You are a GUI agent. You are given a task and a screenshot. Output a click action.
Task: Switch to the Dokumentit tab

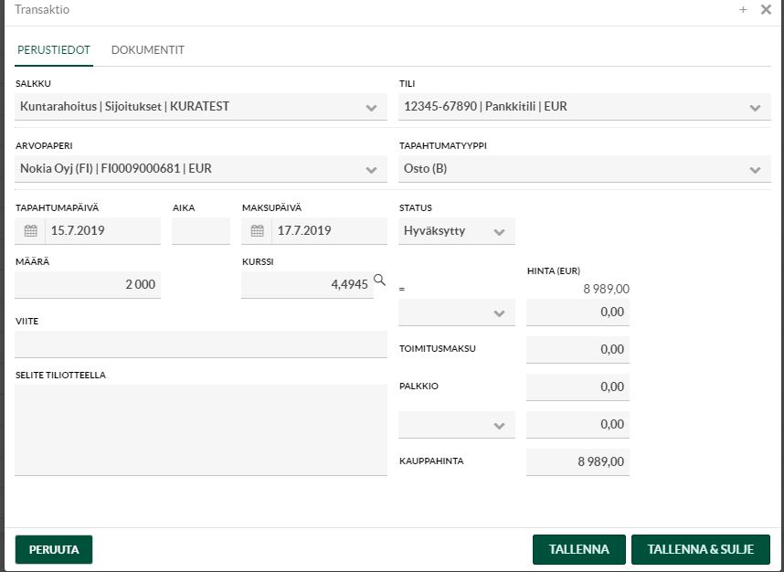148,50
